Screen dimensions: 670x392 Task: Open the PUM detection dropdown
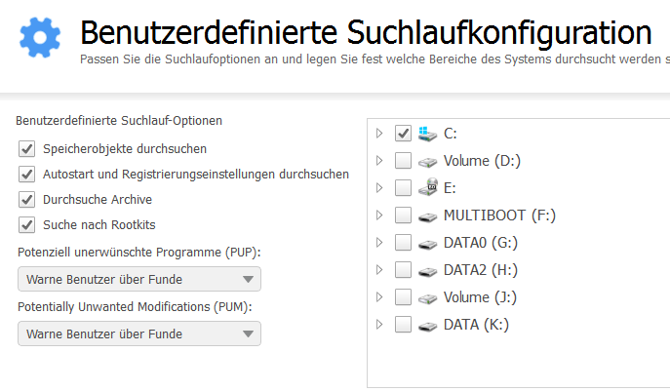click(x=139, y=333)
